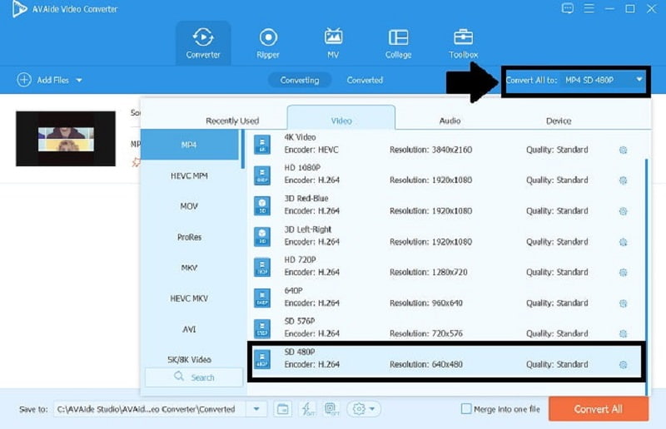This screenshot has height=429, width=666.
Task: Click the preset list scrollbar
Action: coord(646,276)
